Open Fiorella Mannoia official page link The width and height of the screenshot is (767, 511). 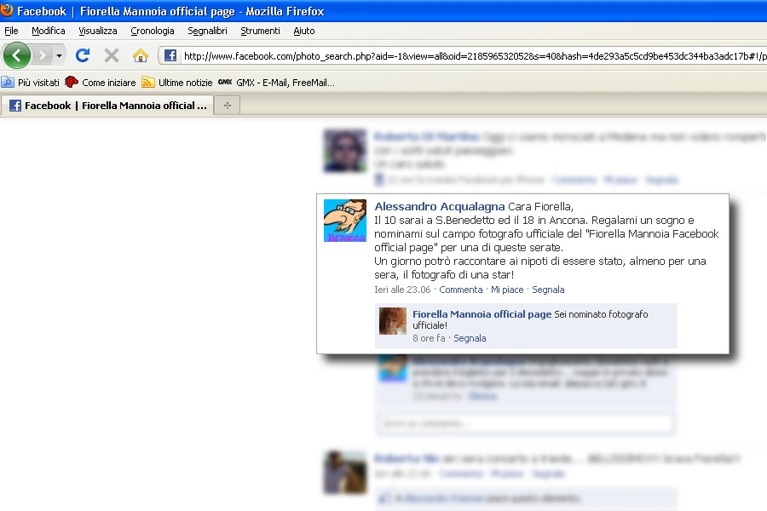[x=482, y=314]
